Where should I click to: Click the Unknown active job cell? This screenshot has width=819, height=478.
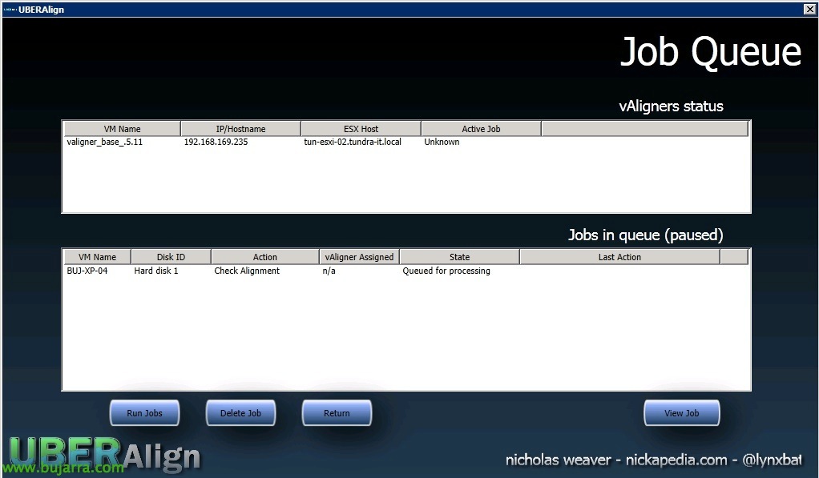[x=442, y=142]
